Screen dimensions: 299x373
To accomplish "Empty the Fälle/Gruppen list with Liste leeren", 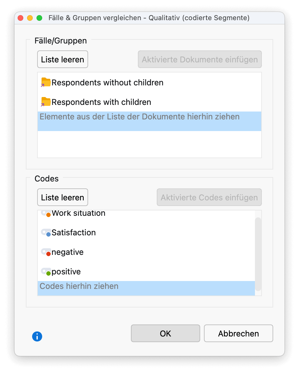I will click(x=63, y=60).
